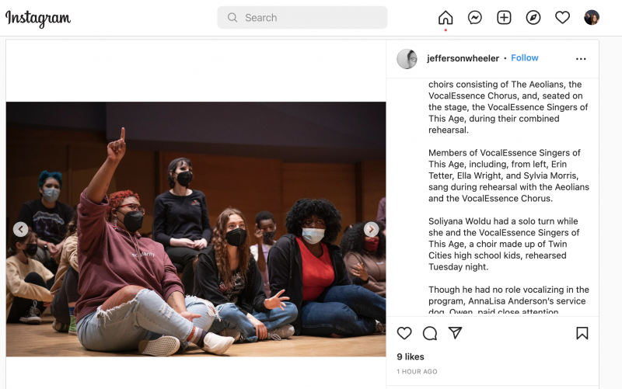
Task: View who liked via 9 likes
Action: coord(411,356)
